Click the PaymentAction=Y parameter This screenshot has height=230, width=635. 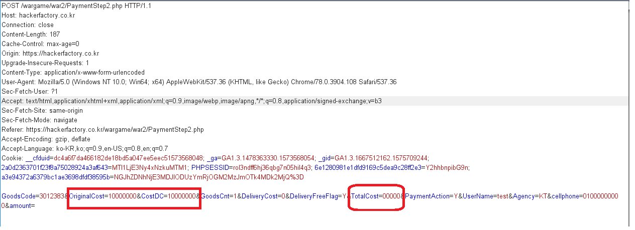tap(432, 196)
